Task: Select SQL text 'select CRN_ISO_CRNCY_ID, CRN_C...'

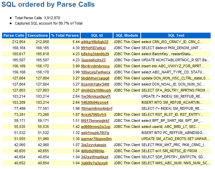Action: click(x=172, y=42)
